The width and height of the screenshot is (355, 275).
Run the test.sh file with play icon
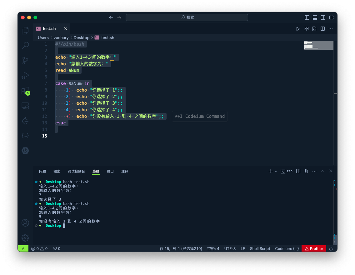(298, 29)
